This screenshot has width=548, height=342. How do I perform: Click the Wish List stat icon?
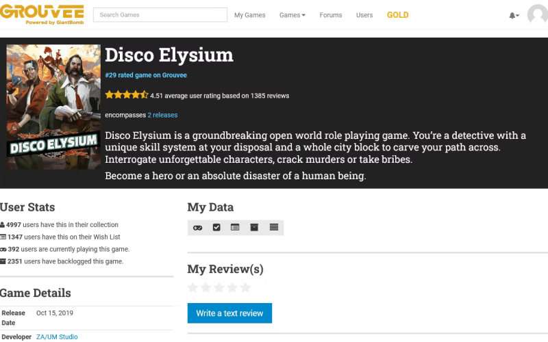tap(3, 237)
